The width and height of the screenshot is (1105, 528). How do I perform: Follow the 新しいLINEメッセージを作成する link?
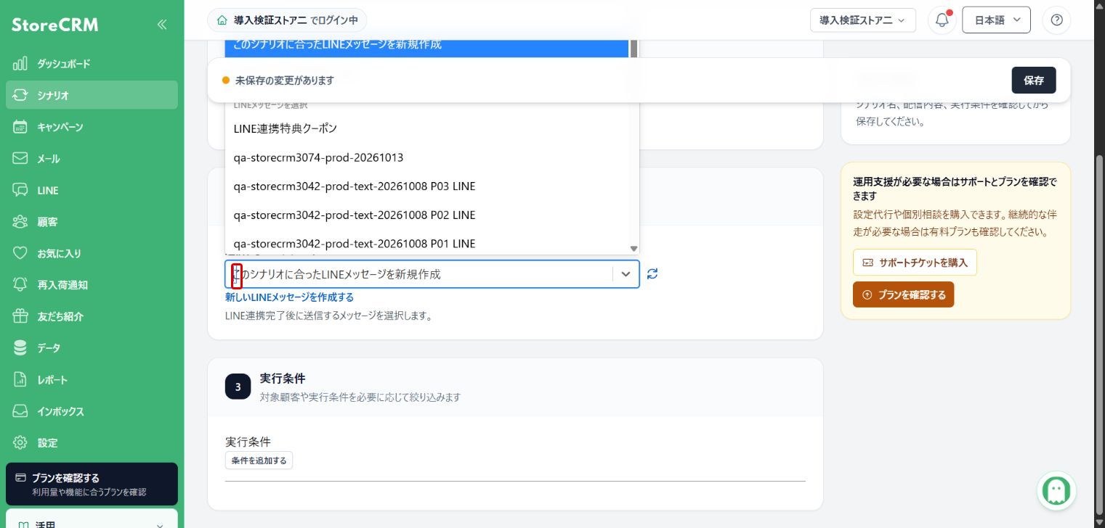point(289,297)
